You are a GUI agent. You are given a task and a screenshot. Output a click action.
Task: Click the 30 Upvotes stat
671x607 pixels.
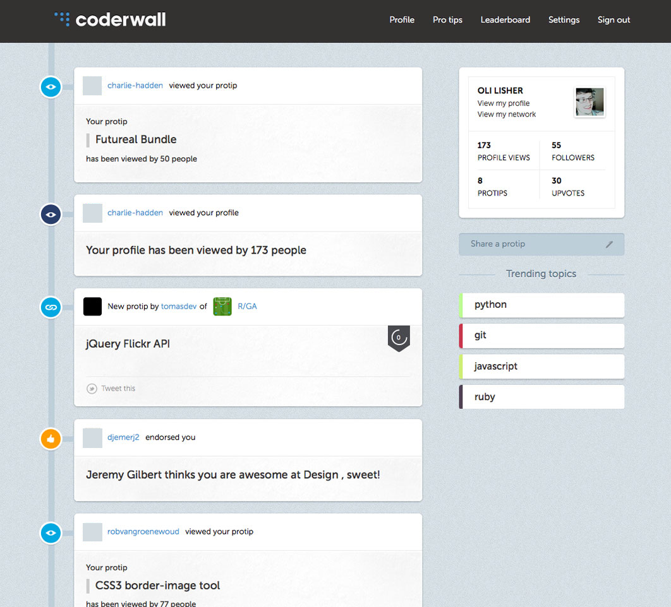pos(568,187)
